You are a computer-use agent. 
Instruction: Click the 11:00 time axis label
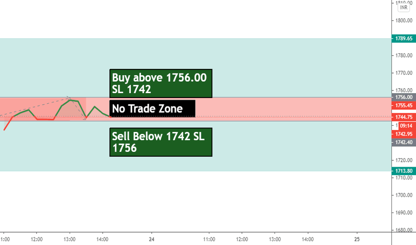click(209, 240)
